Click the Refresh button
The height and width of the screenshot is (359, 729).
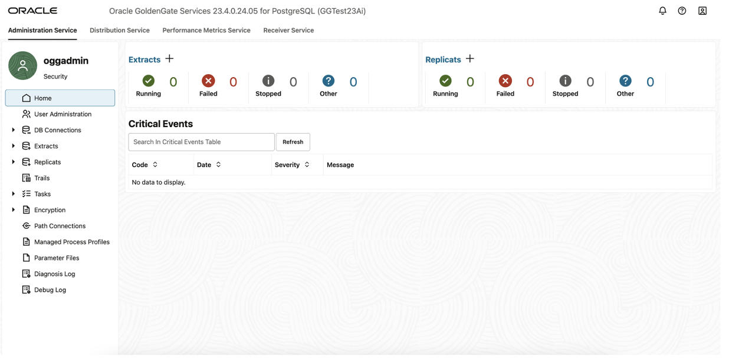pyautogui.click(x=293, y=142)
